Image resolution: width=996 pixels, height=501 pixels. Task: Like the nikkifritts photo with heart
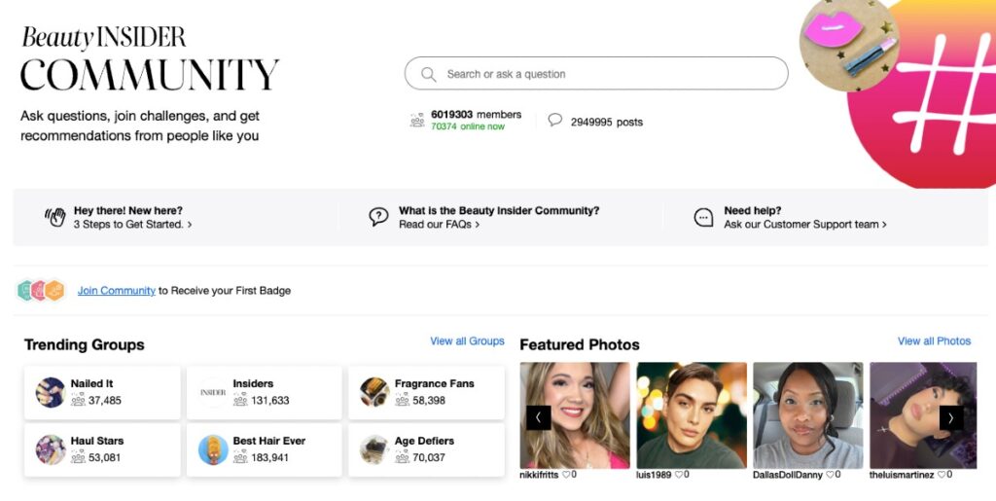[x=566, y=475]
